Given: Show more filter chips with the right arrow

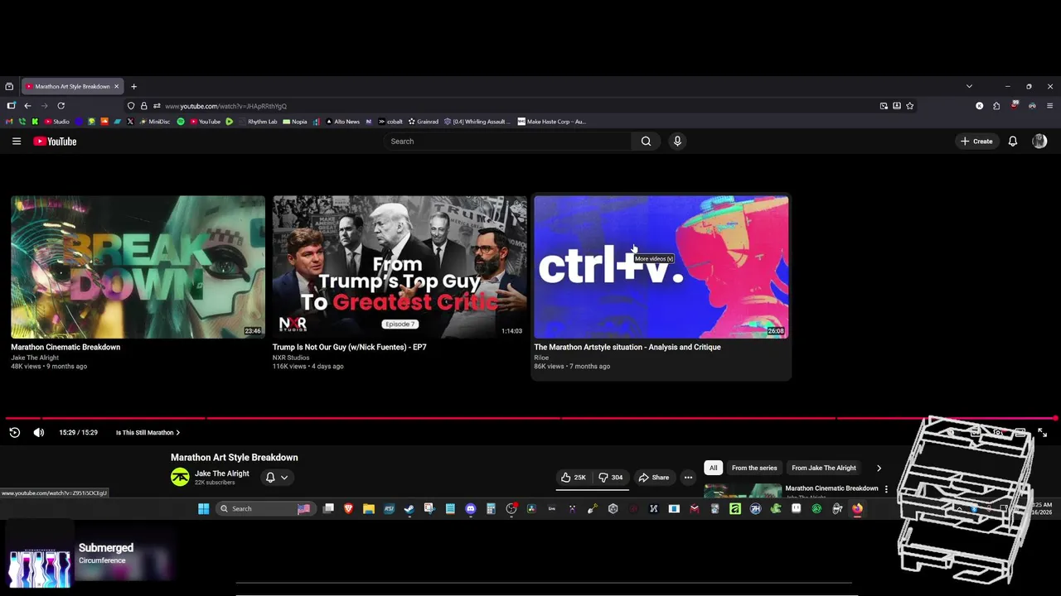Looking at the screenshot, I should coord(879,468).
